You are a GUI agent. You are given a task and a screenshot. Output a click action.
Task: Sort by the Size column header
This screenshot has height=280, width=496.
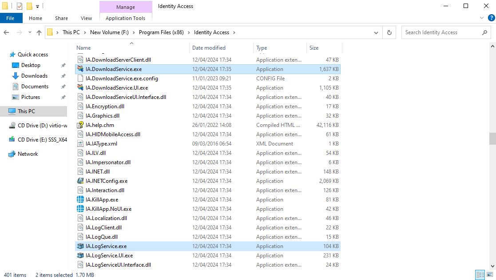[314, 48]
